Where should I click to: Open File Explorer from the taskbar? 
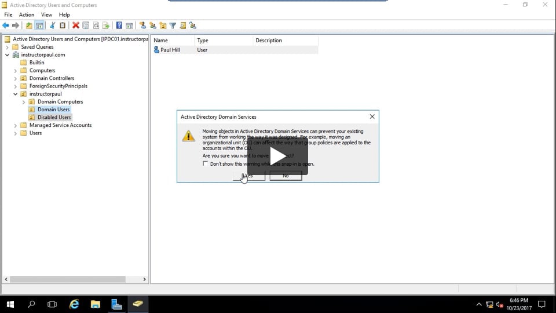96,304
